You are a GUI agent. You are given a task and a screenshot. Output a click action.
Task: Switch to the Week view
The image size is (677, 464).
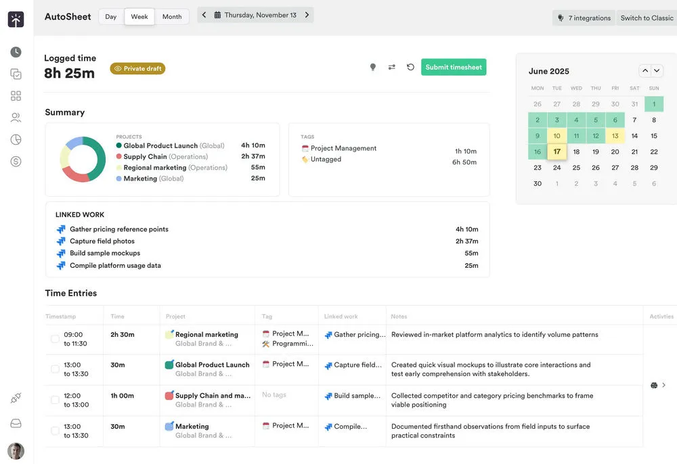tap(139, 17)
